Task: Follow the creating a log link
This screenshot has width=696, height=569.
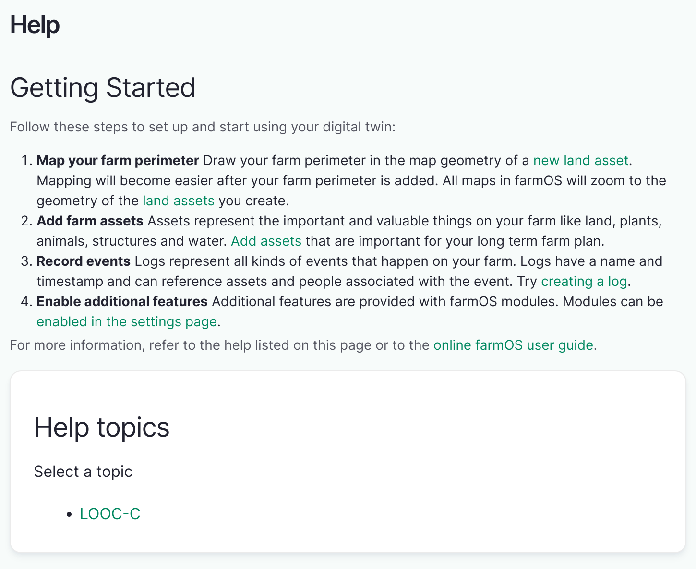Action: click(584, 282)
